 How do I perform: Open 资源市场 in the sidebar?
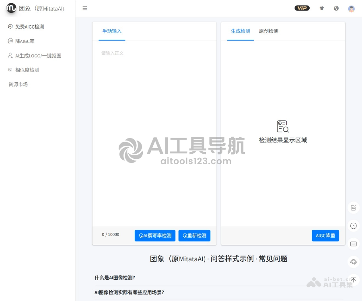(x=18, y=85)
